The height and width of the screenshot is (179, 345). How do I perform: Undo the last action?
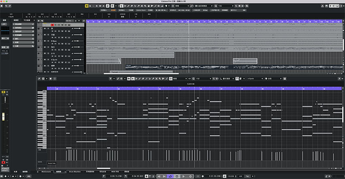[x=6, y=6]
